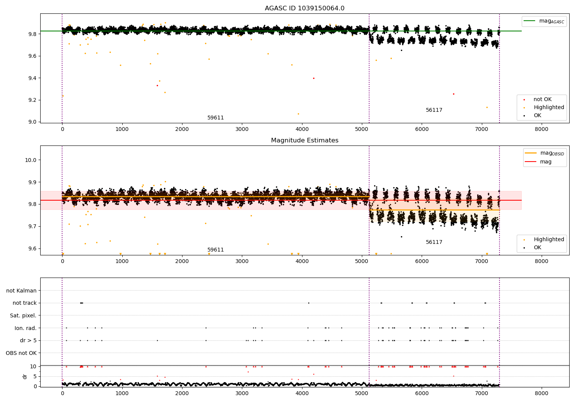Click the "5" tick on the dr y-axis
Screen dimensions: 575x402
pyautogui.click(x=35, y=376)
